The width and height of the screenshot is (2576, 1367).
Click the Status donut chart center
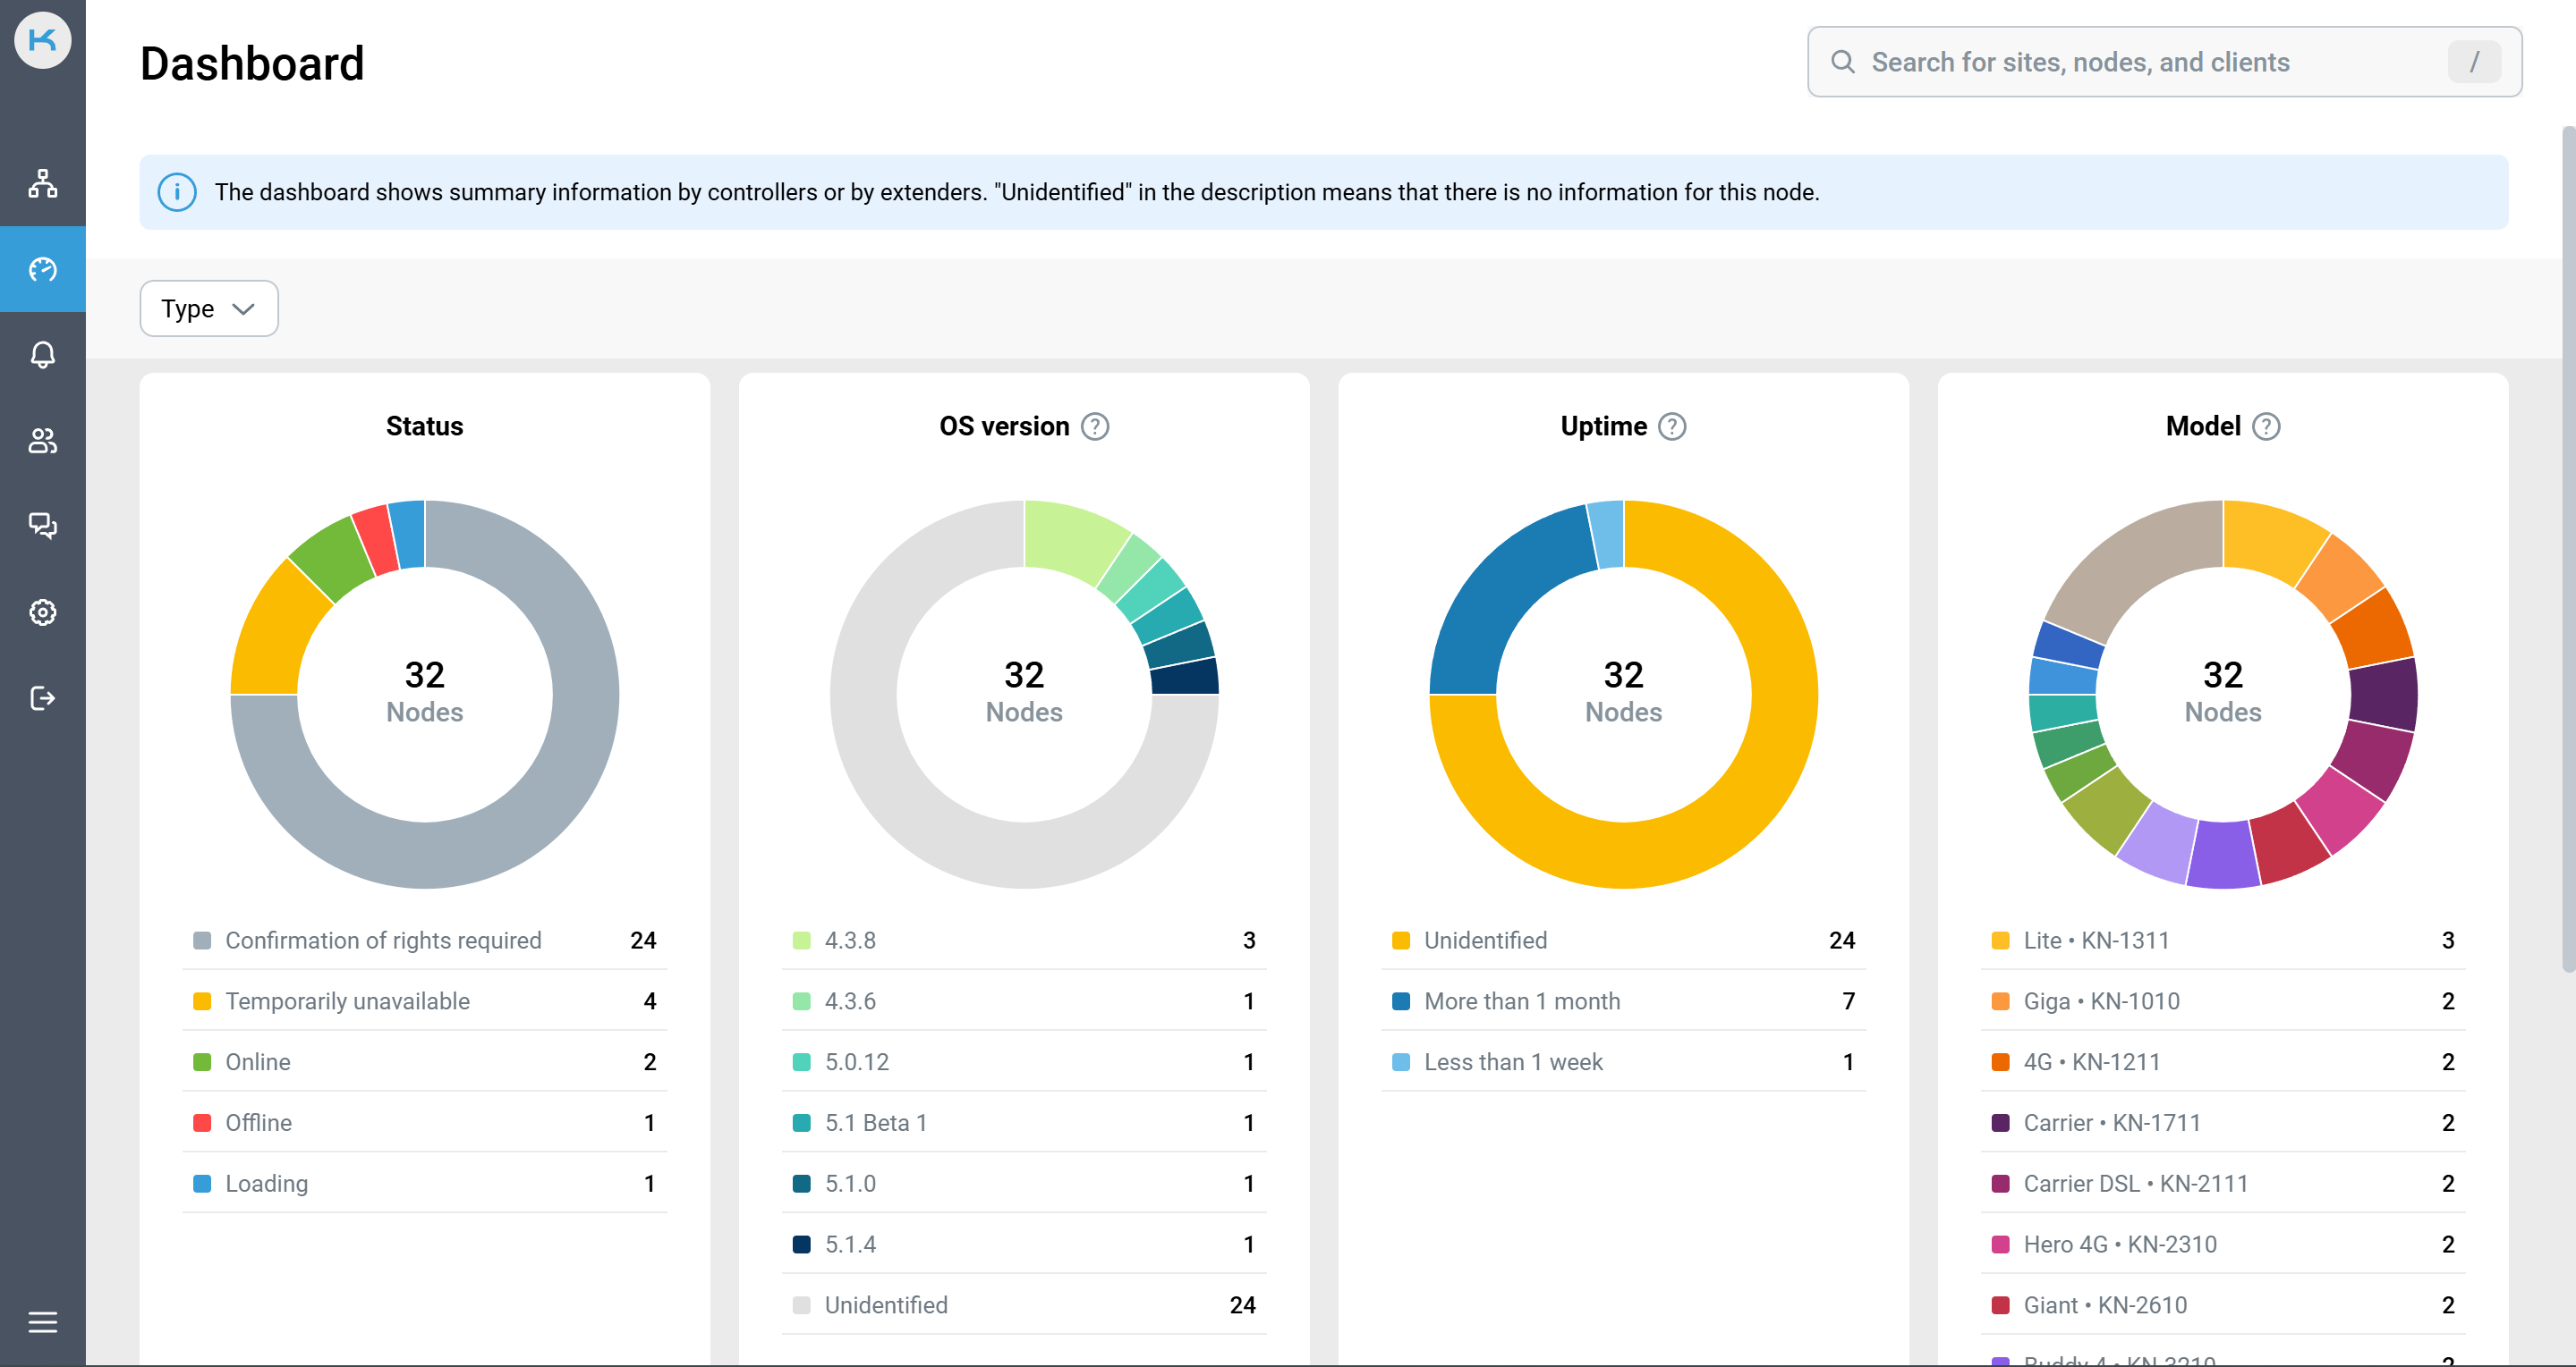click(425, 694)
